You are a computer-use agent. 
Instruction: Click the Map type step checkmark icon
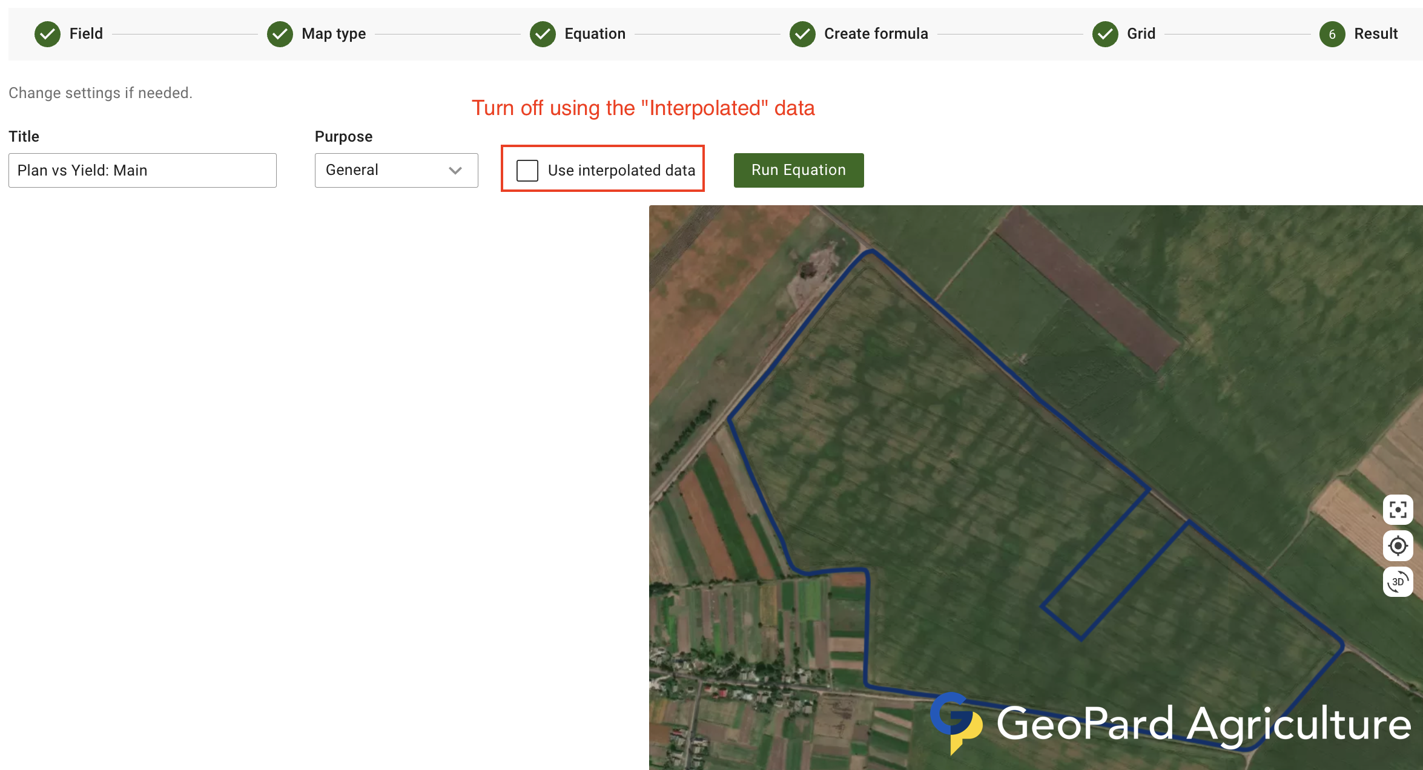tap(280, 34)
